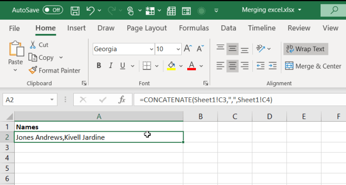Click the Orientation text angle icon

(261, 49)
